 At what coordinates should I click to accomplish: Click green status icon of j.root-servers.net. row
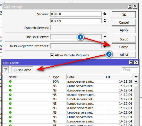[10, 112]
